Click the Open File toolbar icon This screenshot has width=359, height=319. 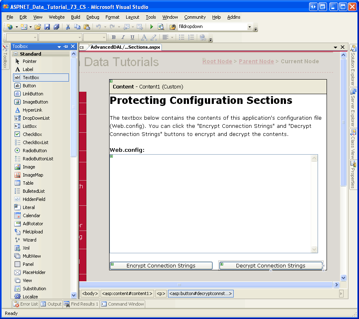(37, 27)
